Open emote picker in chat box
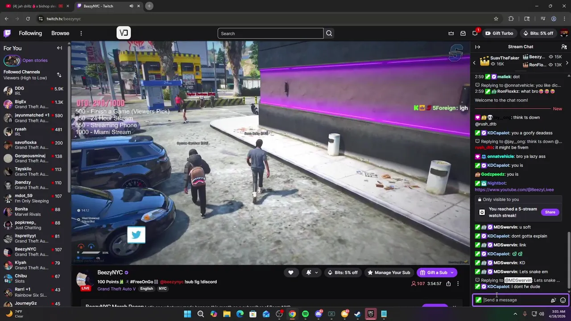 click(563, 300)
